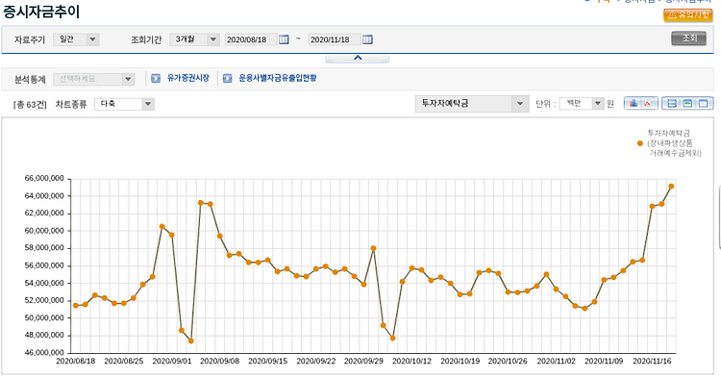Open 조회기간 3개월 dropdown
This screenshot has width=721, height=378.
[194, 39]
